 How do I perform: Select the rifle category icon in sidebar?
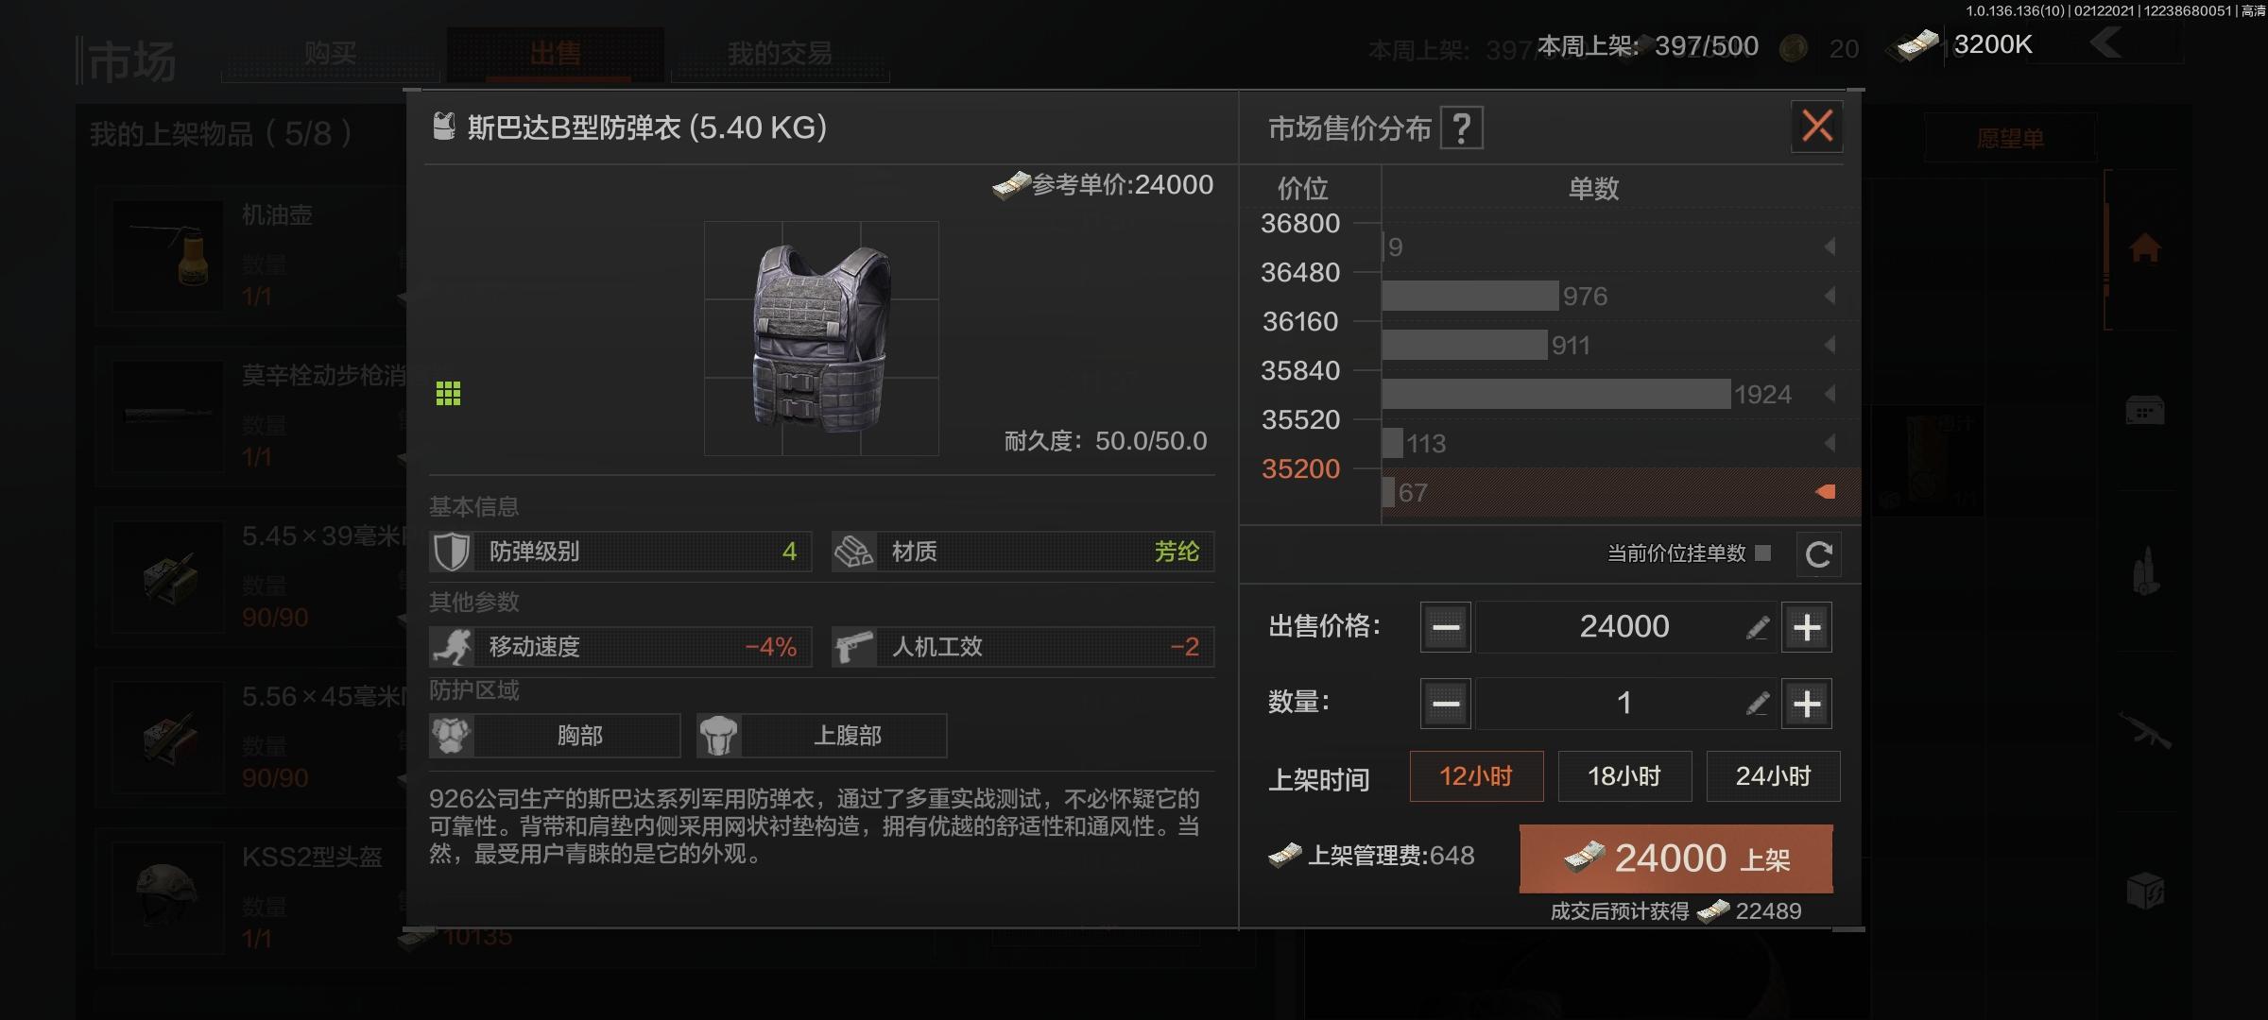pos(2144,730)
